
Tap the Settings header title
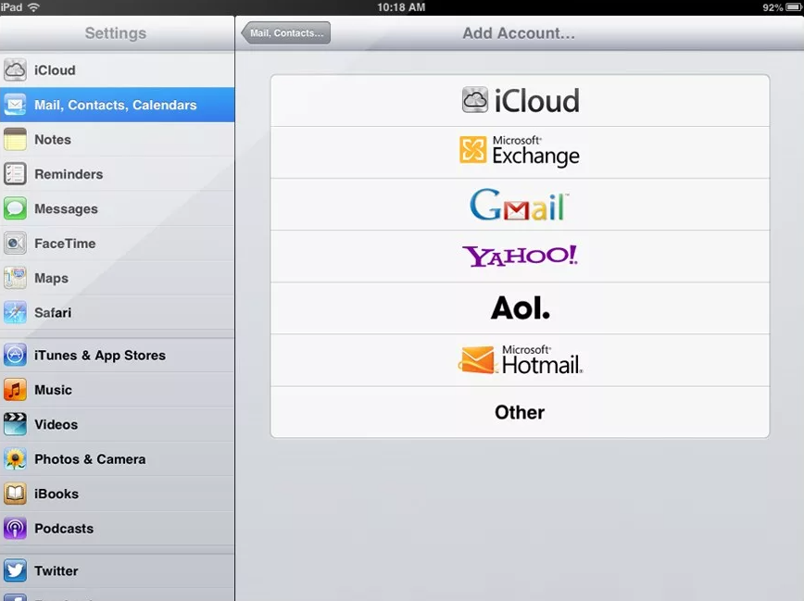tap(116, 32)
